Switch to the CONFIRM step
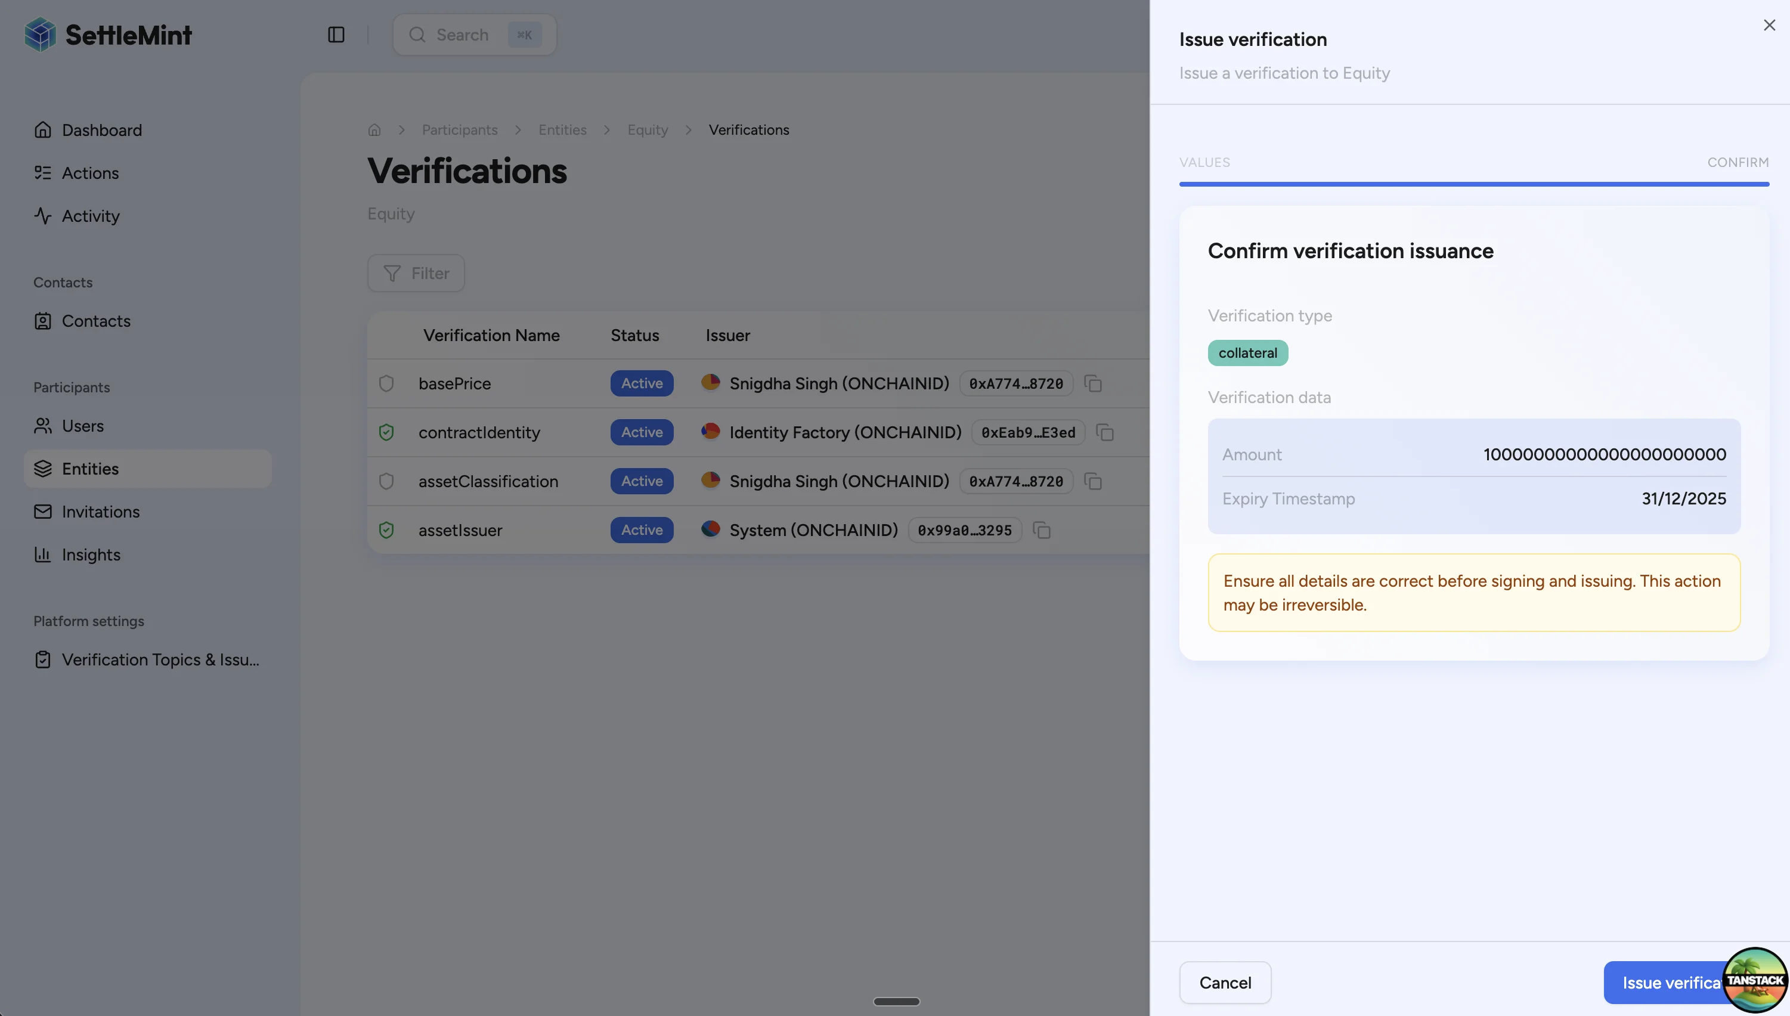This screenshot has height=1016, width=1790. (x=1738, y=162)
